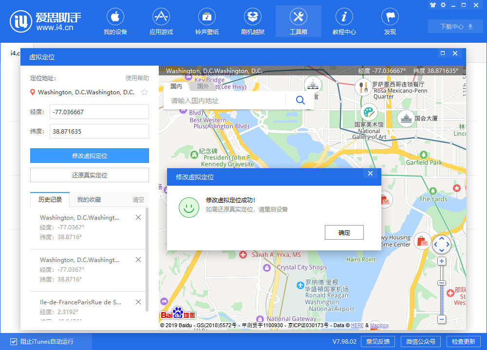Open Ringtones & Wallpapers (铃声壁纸) section
Viewport: 487px width, 350px height.
207,22
